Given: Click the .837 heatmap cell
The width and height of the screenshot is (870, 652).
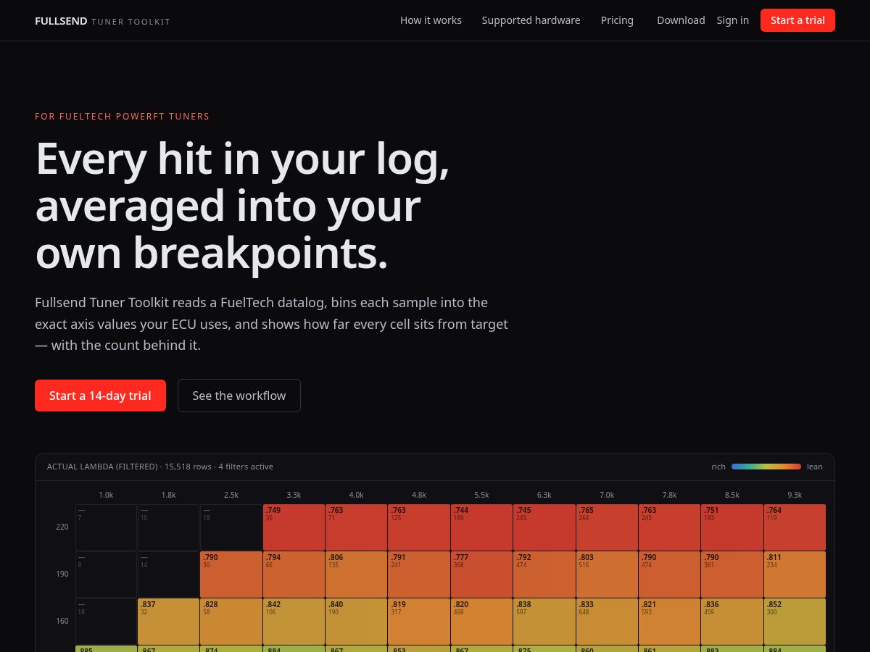Looking at the screenshot, I should [x=168, y=622].
